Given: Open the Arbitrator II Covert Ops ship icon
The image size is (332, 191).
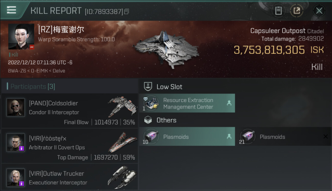Looking at the screenshot, I should [x=122, y=142].
